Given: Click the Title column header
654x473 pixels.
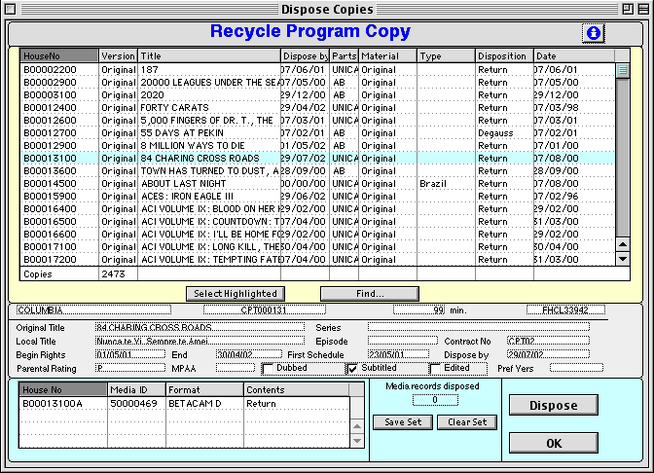Looking at the screenshot, I should pos(209,55).
